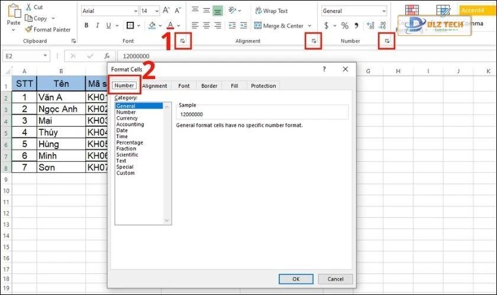Click the Cut scissors icon

click(x=28, y=7)
